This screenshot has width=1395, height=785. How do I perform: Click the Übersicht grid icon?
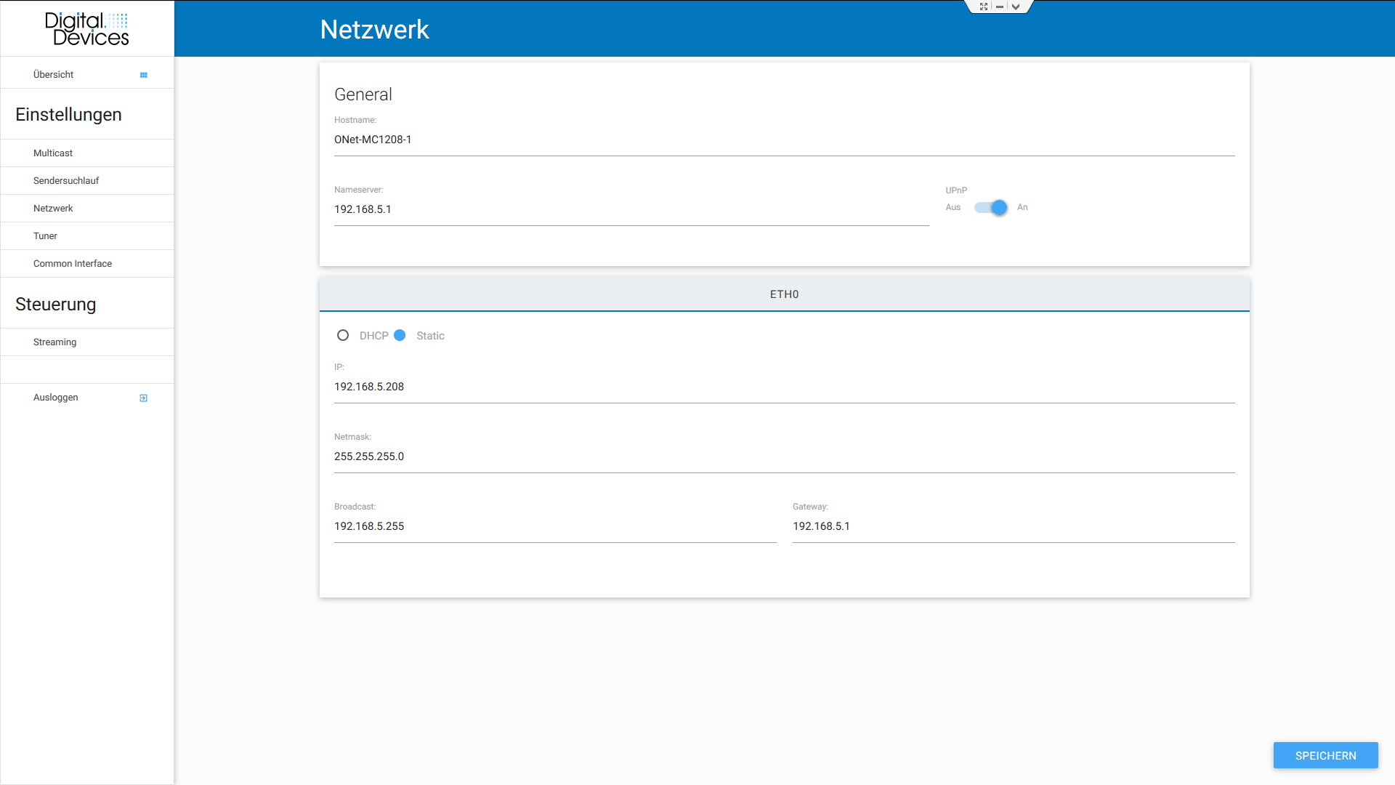143,75
